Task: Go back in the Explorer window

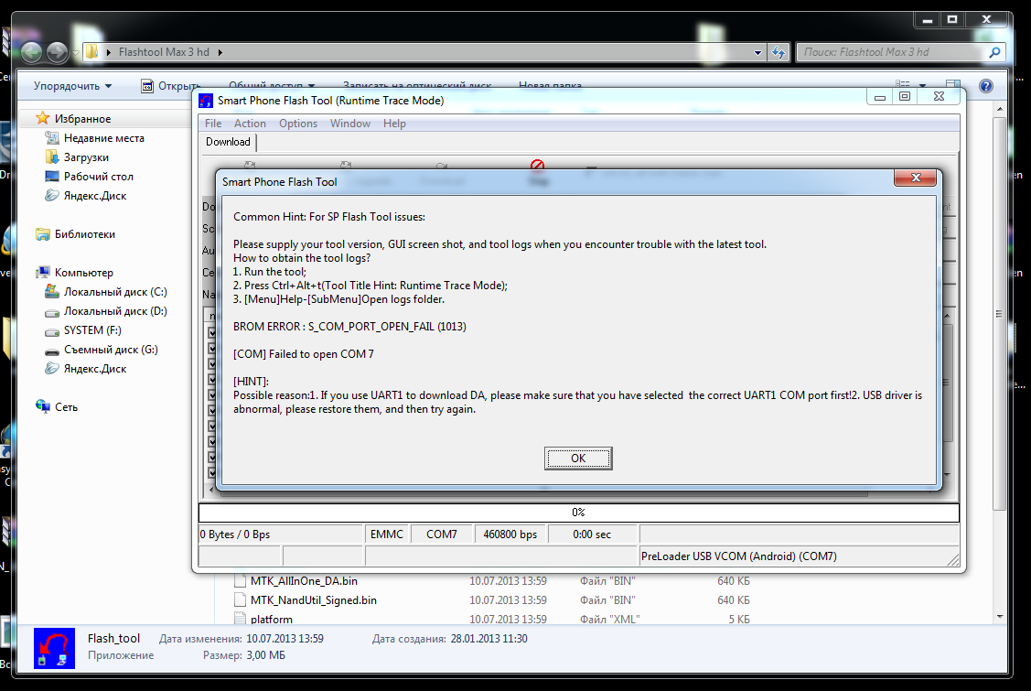Action: (31, 52)
